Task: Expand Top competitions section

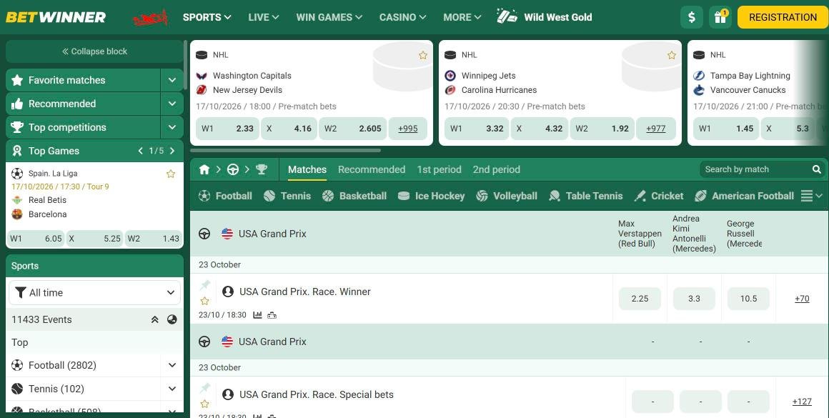Action: click(172, 126)
